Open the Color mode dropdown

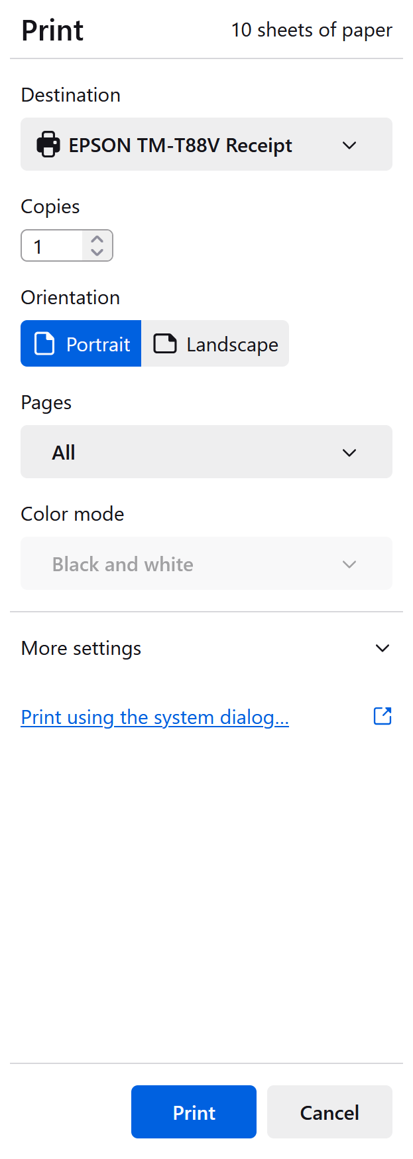206,564
